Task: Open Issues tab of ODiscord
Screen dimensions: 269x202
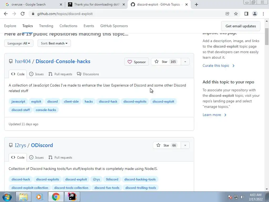Action: (x=36, y=157)
